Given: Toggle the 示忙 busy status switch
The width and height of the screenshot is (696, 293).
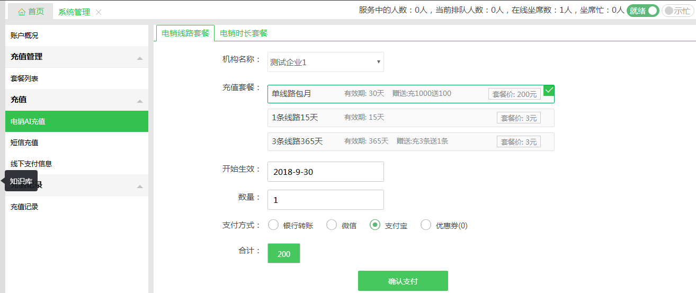Looking at the screenshot, I should pos(677,11).
